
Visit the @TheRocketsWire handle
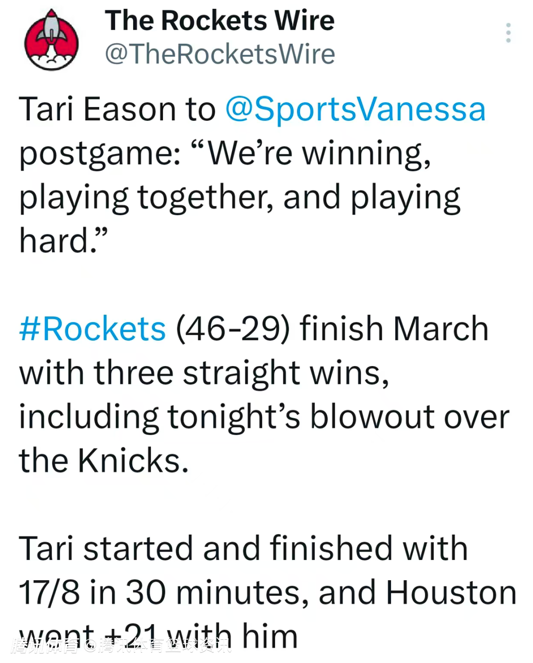(220, 54)
